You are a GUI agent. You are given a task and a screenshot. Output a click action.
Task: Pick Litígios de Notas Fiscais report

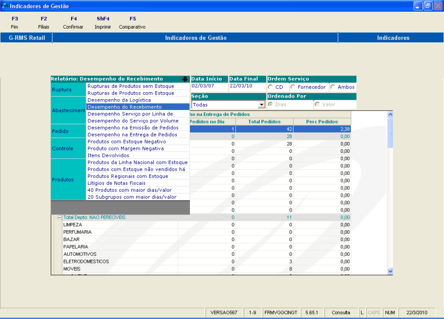point(116,183)
